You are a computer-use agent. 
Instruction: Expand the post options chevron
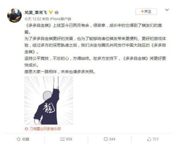[167, 10]
